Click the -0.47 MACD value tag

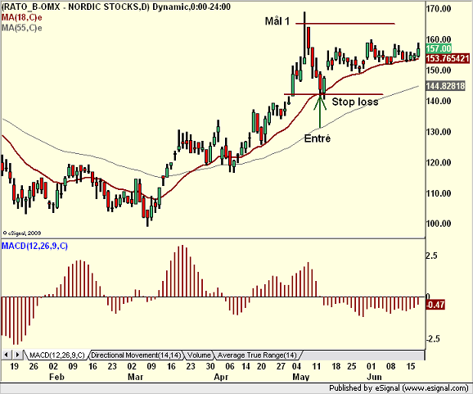[x=435, y=305]
